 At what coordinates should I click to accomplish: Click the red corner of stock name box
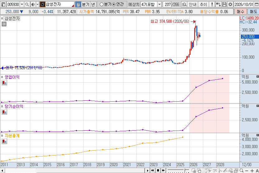point(73,6)
